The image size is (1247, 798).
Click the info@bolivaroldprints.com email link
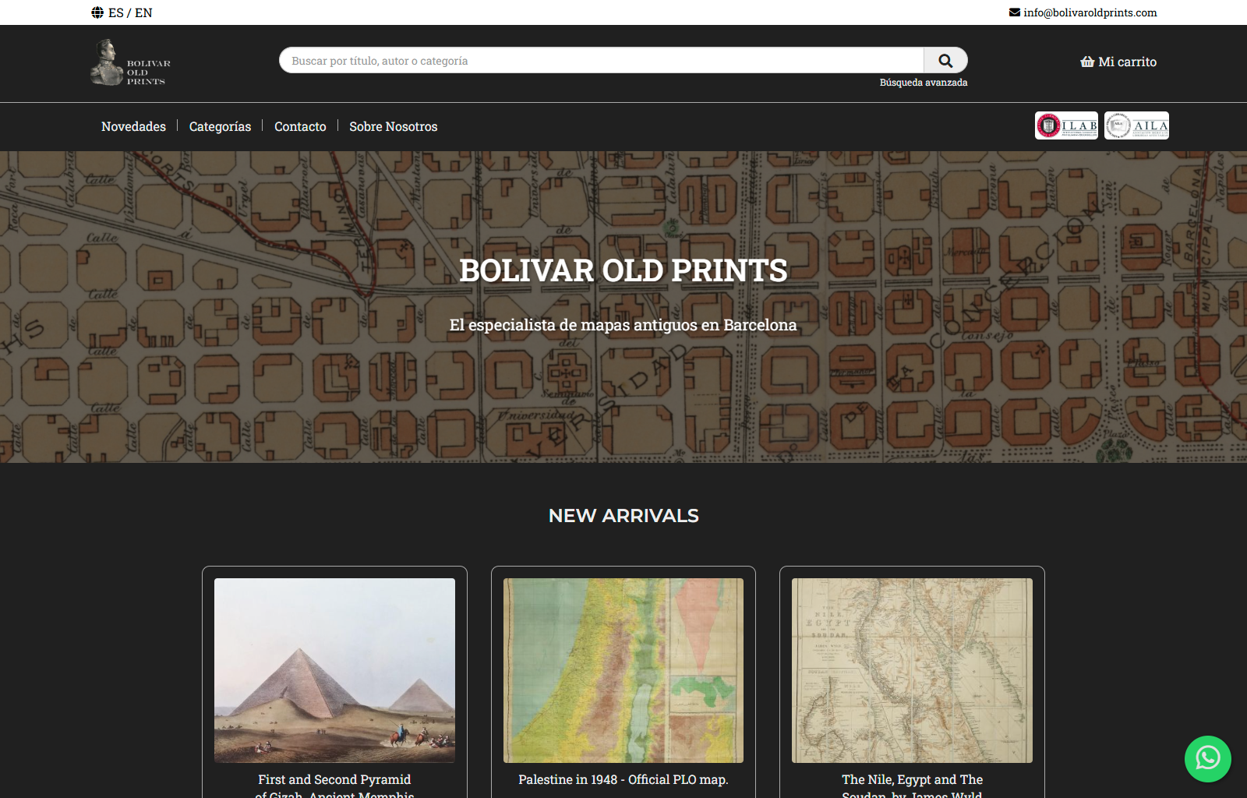pyautogui.click(x=1090, y=12)
